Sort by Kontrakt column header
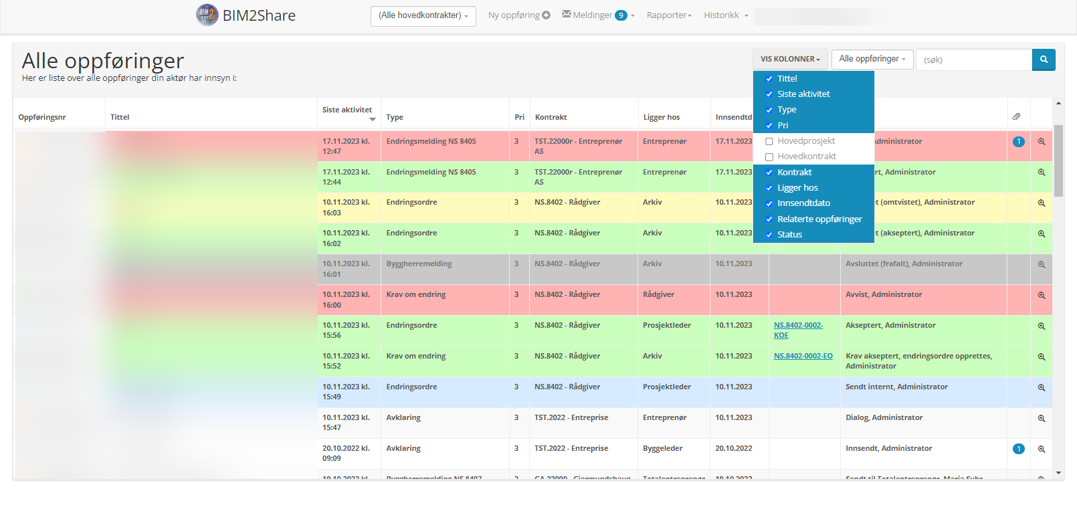Image resolution: width=1077 pixels, height=505 pixels. coord(551,117)
